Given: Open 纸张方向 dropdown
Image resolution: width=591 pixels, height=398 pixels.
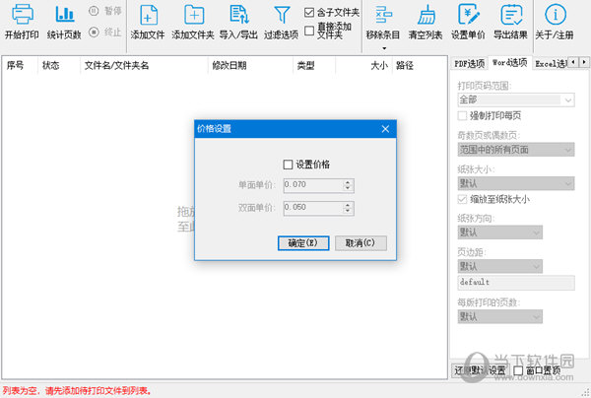Looking at the screenshot, I should point(500,232).
